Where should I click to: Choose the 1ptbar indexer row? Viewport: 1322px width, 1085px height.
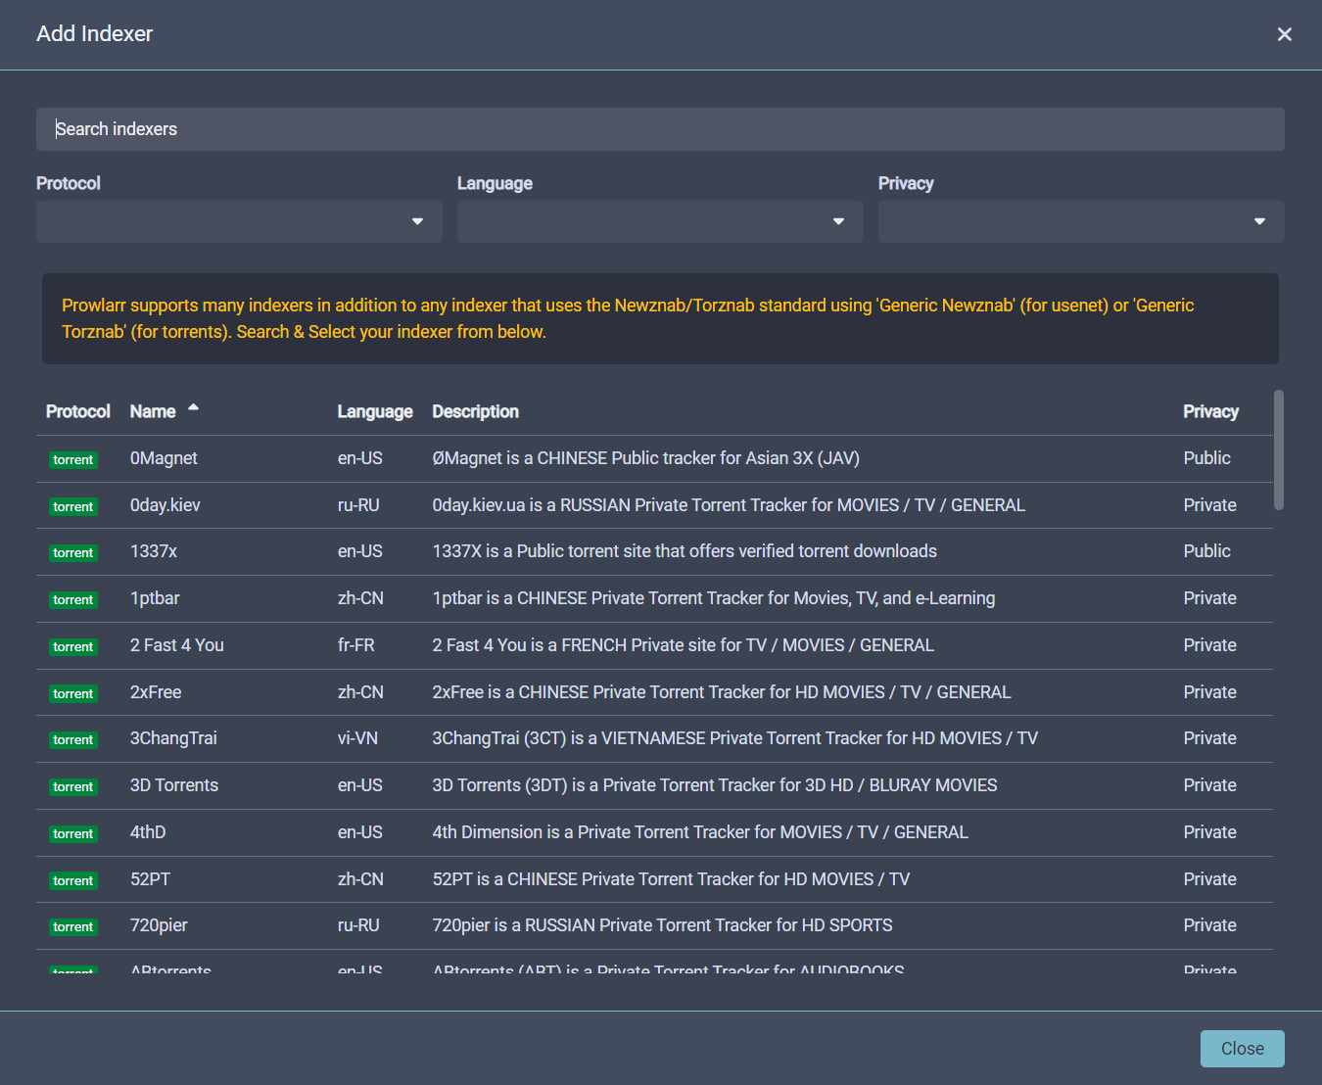click(x=155, y=598)
